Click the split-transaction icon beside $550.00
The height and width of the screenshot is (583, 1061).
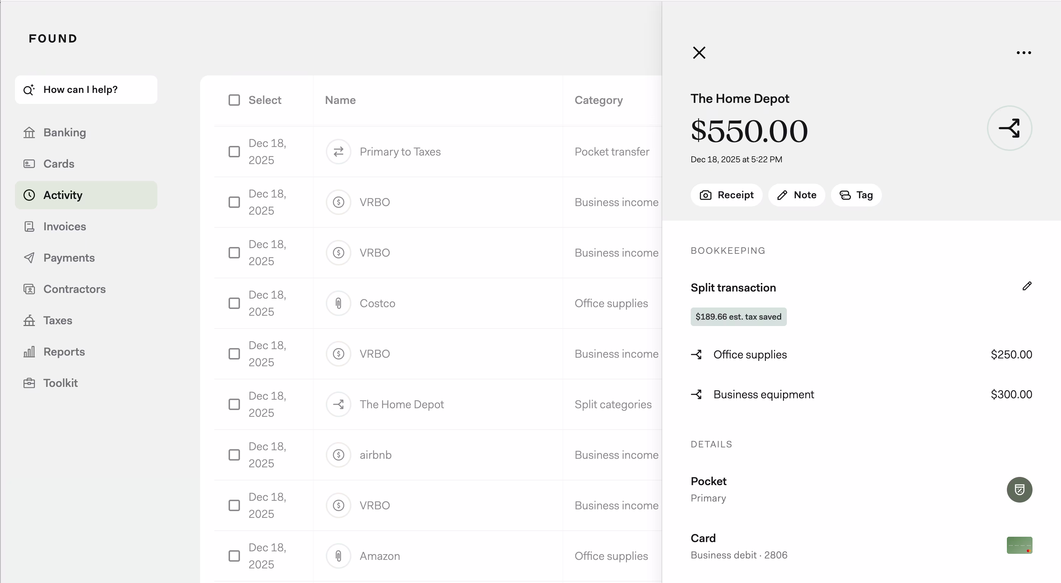(1009, 128)
